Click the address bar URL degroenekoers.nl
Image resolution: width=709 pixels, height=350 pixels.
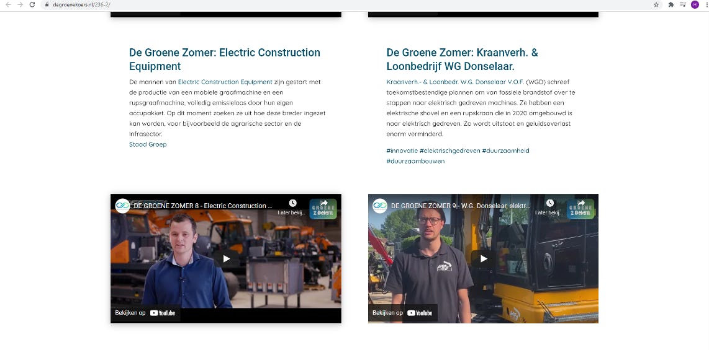click(x=81, y=4)
